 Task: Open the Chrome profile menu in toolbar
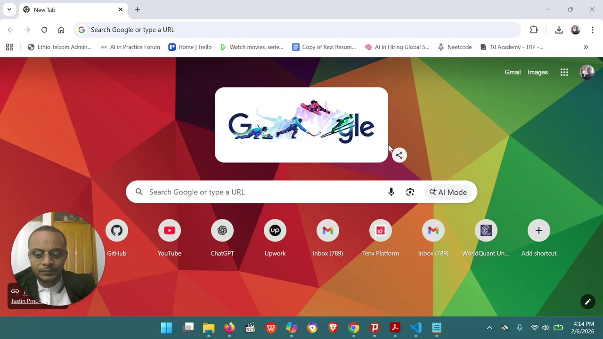pos(576,30)
